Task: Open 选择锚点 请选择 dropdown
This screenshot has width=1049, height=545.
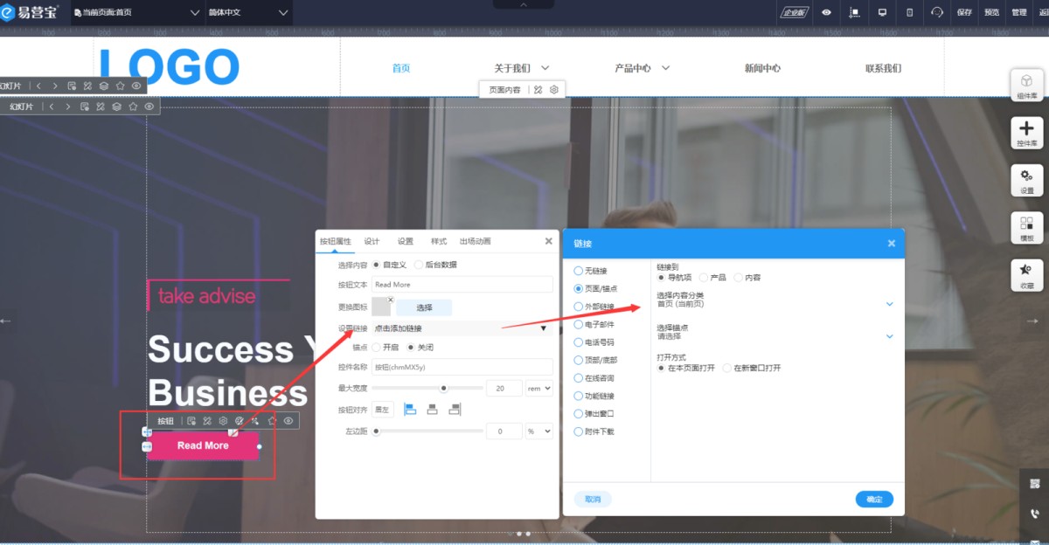Action: [x=775, y=336]
